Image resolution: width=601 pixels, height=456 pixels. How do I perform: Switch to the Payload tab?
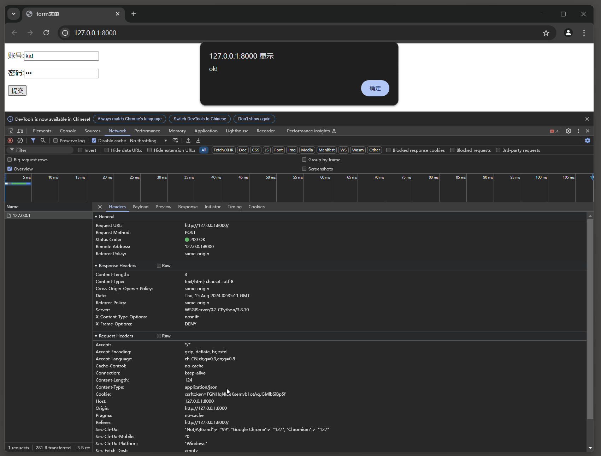[140, 207]
